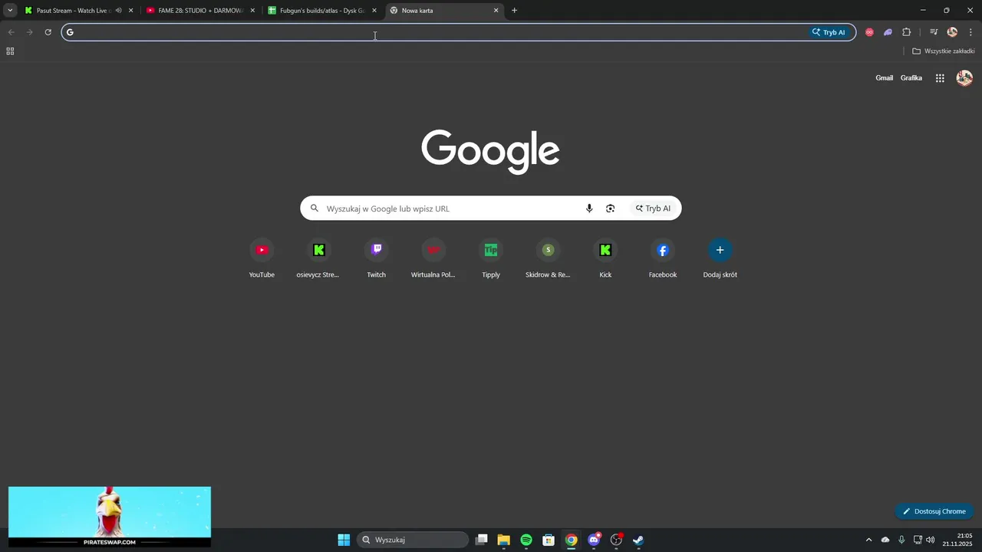Open the Tipply shortcut tile
Screen dimensions: 982x552
pyautogui.click(x=491, y=259)
